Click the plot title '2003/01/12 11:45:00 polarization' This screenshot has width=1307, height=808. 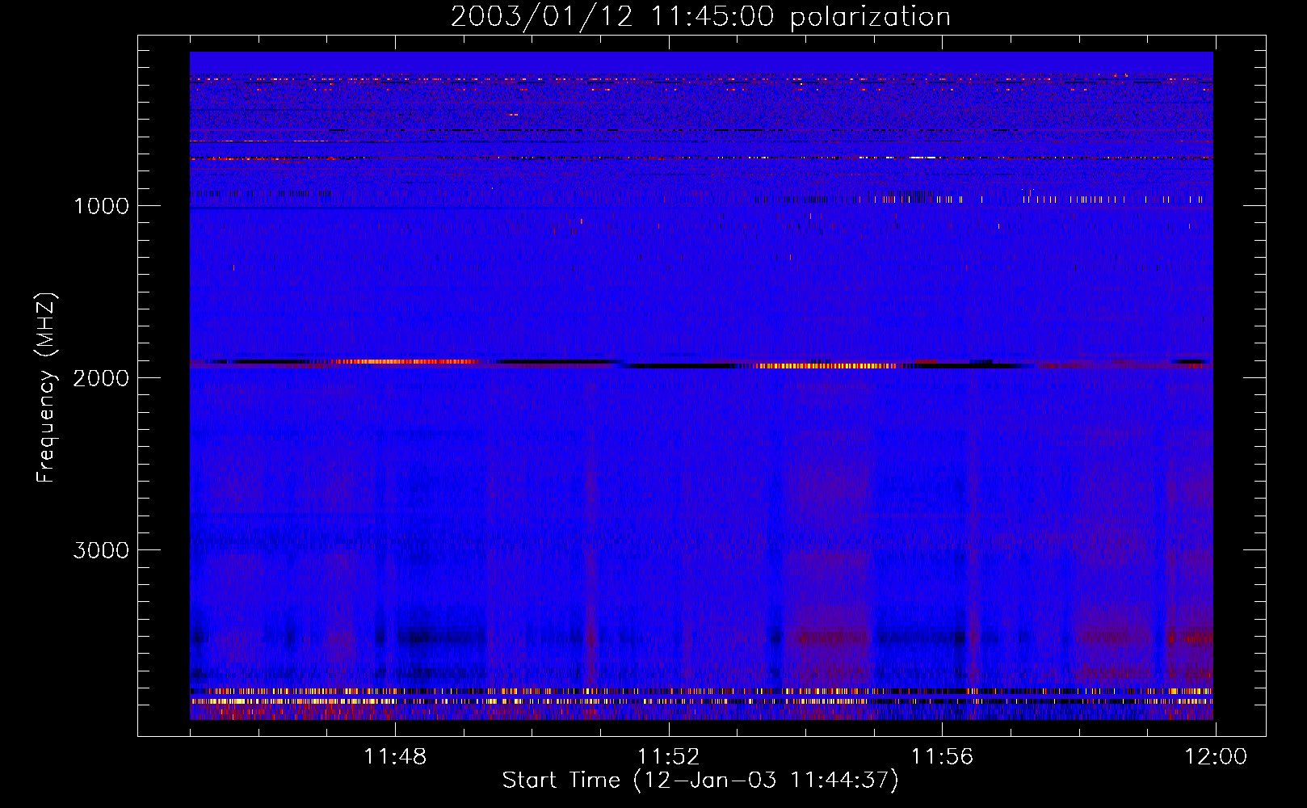pyautogui.click(x=700, y=17)
